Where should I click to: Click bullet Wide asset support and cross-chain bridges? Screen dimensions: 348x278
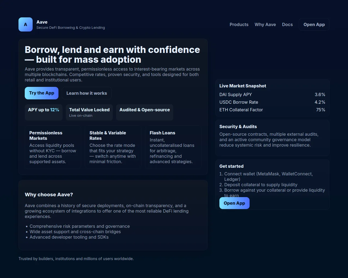coord(75,232)
